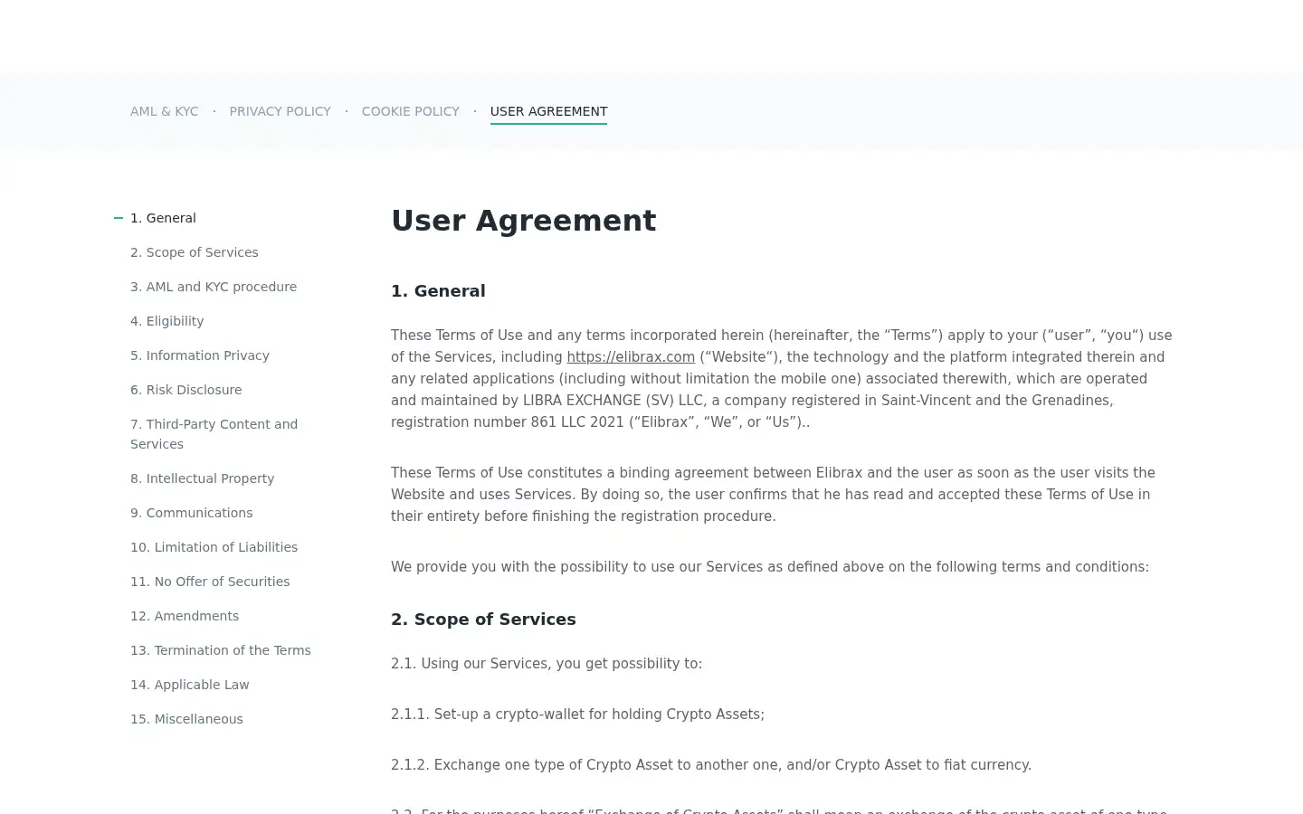The width and height of the screenshot is (1303, 814).
Task: Follow the https://elibrax.com hyperlink
Action: click(x=631, y=357)
